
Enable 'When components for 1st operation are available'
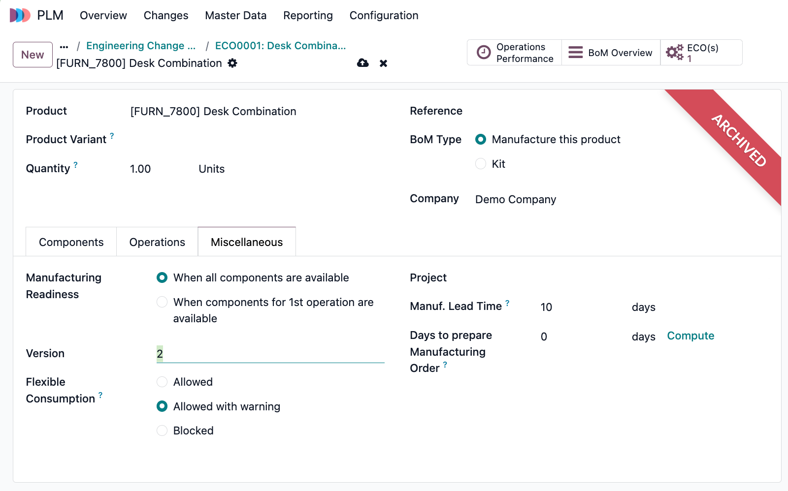162,302
